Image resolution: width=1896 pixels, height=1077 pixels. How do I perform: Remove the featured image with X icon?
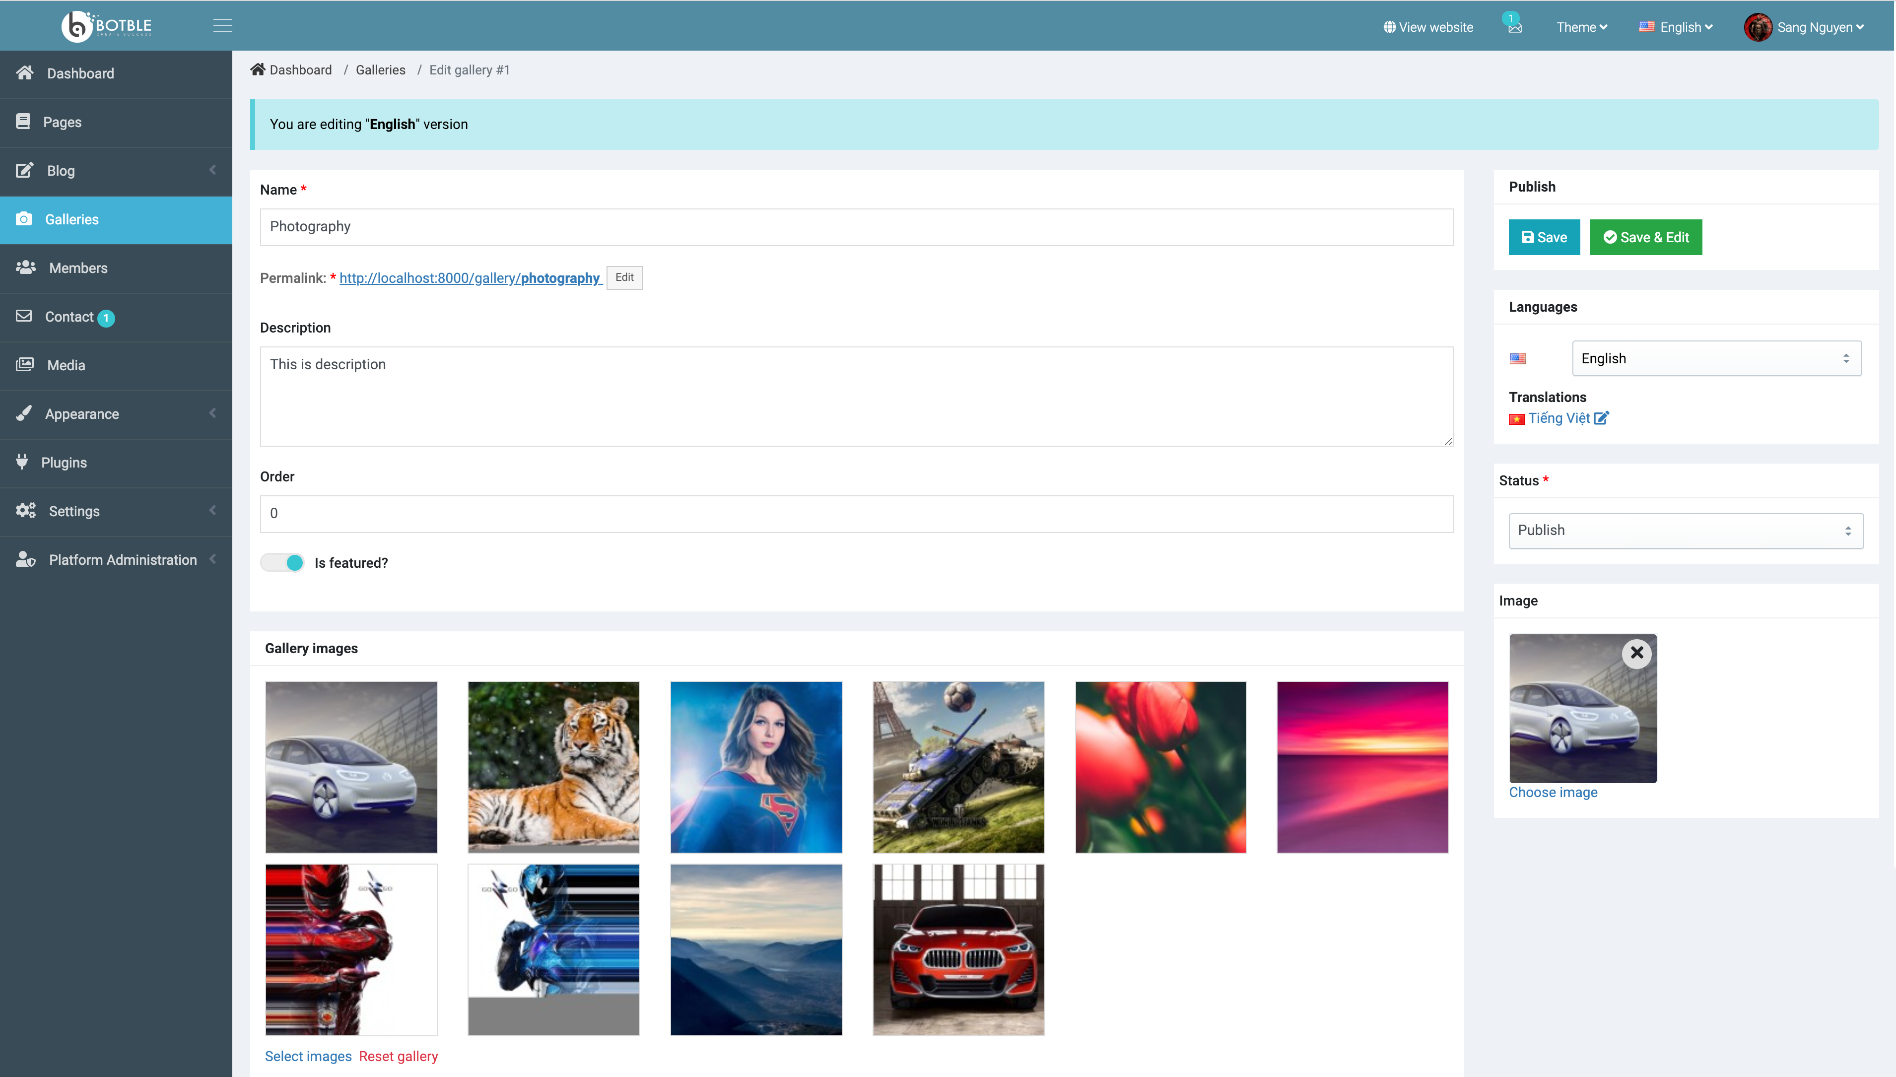(x=1636, y=653)
